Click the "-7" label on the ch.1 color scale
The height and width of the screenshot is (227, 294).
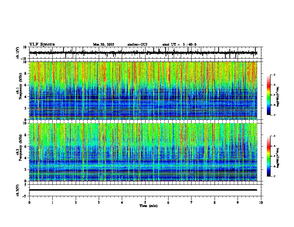(274, 115)
